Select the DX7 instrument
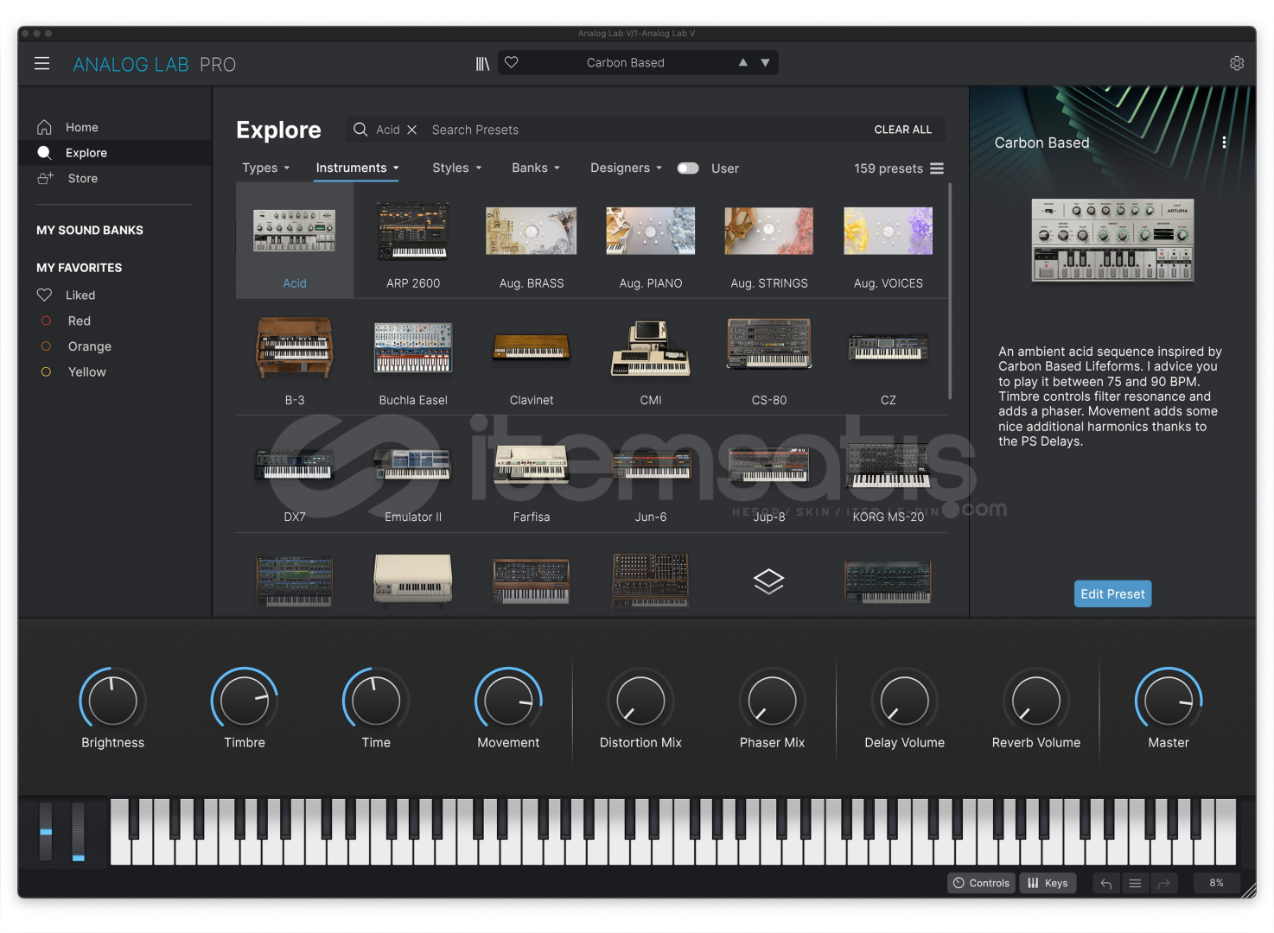Viewport: 1274px width, 933px height. [x=295, y=475]
